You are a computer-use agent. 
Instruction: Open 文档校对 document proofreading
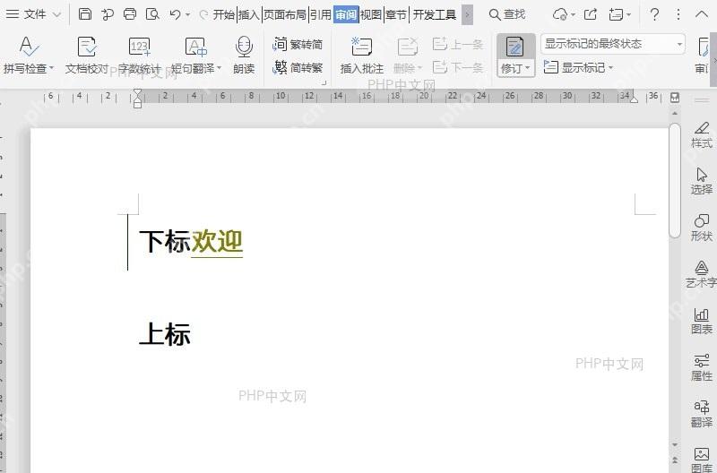point(86,56)
